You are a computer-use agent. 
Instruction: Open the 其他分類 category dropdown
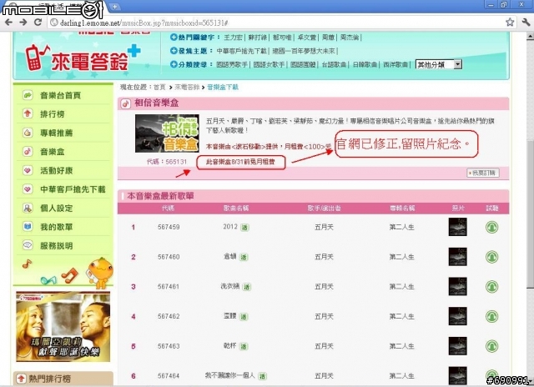click(439, 64)
